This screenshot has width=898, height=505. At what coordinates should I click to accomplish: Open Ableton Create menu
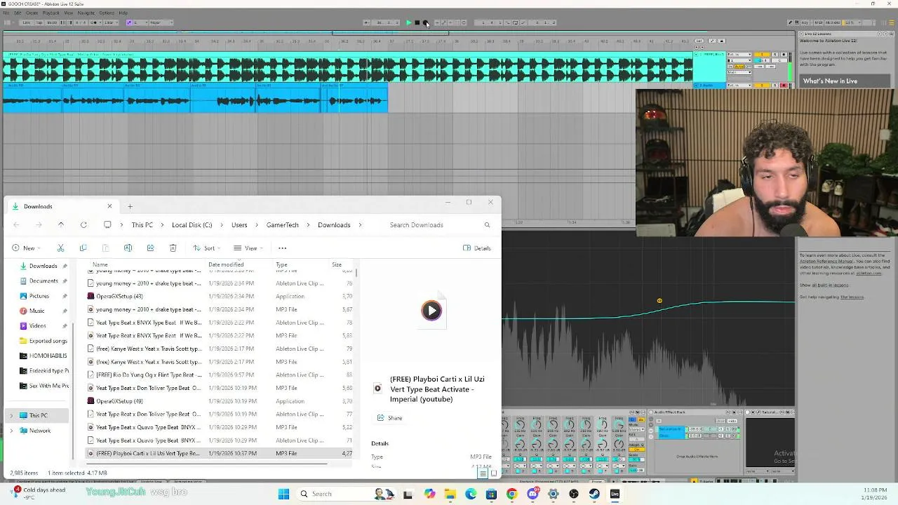pos(32,13)
